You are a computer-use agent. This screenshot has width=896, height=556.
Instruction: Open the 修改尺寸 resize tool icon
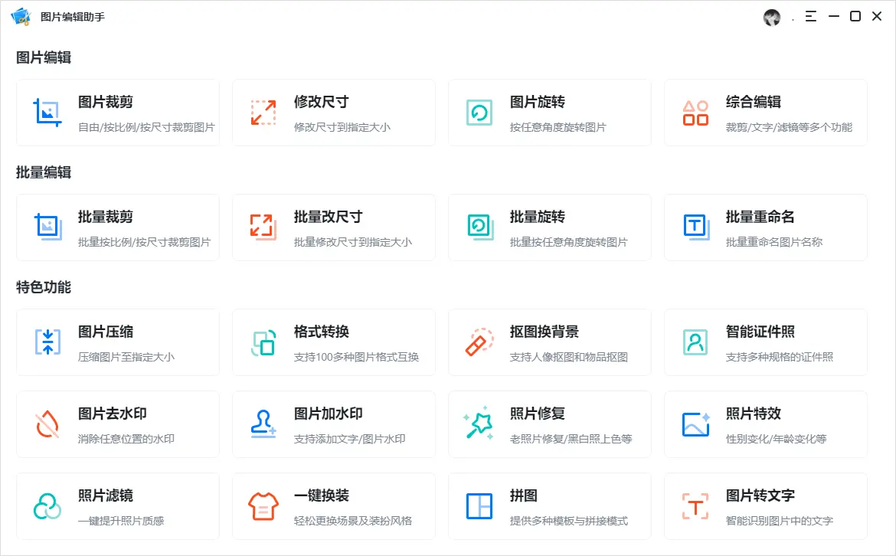coord(263,112)
